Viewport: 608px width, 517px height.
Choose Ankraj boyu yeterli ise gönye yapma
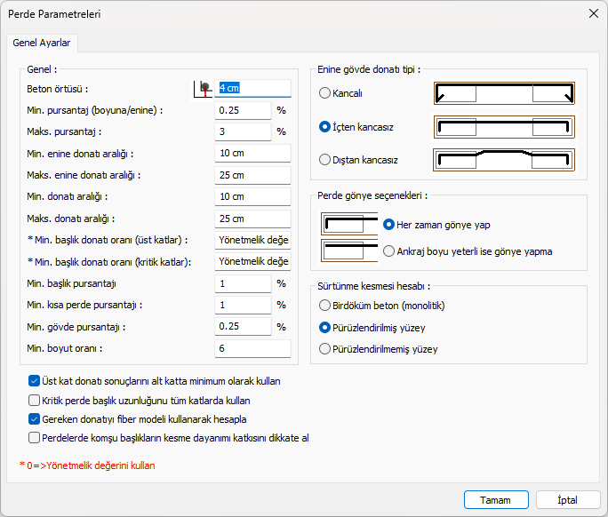click(x=389, y=251)
